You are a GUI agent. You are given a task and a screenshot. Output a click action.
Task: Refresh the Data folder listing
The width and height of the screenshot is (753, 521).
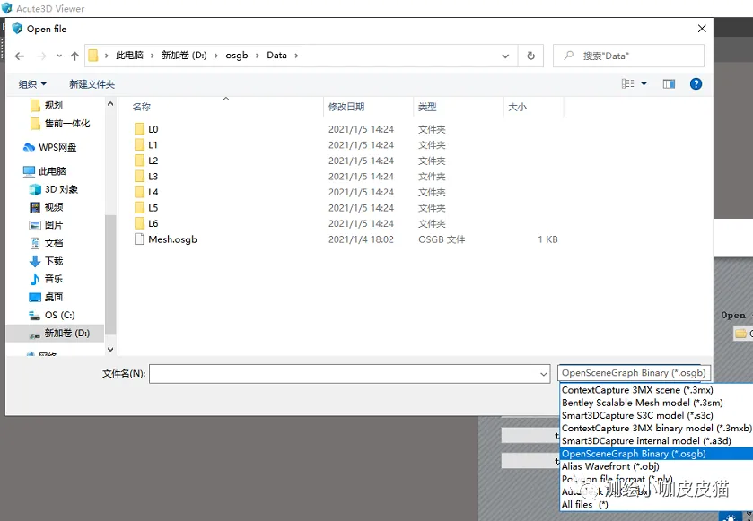(530, 56)
